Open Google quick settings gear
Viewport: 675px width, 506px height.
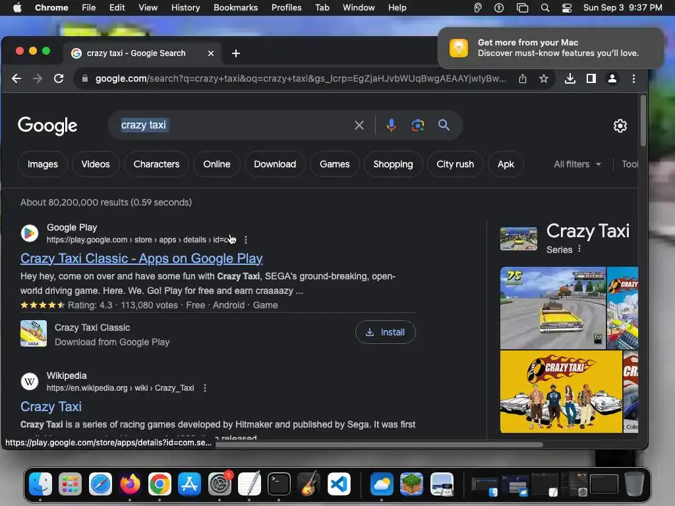620,126
